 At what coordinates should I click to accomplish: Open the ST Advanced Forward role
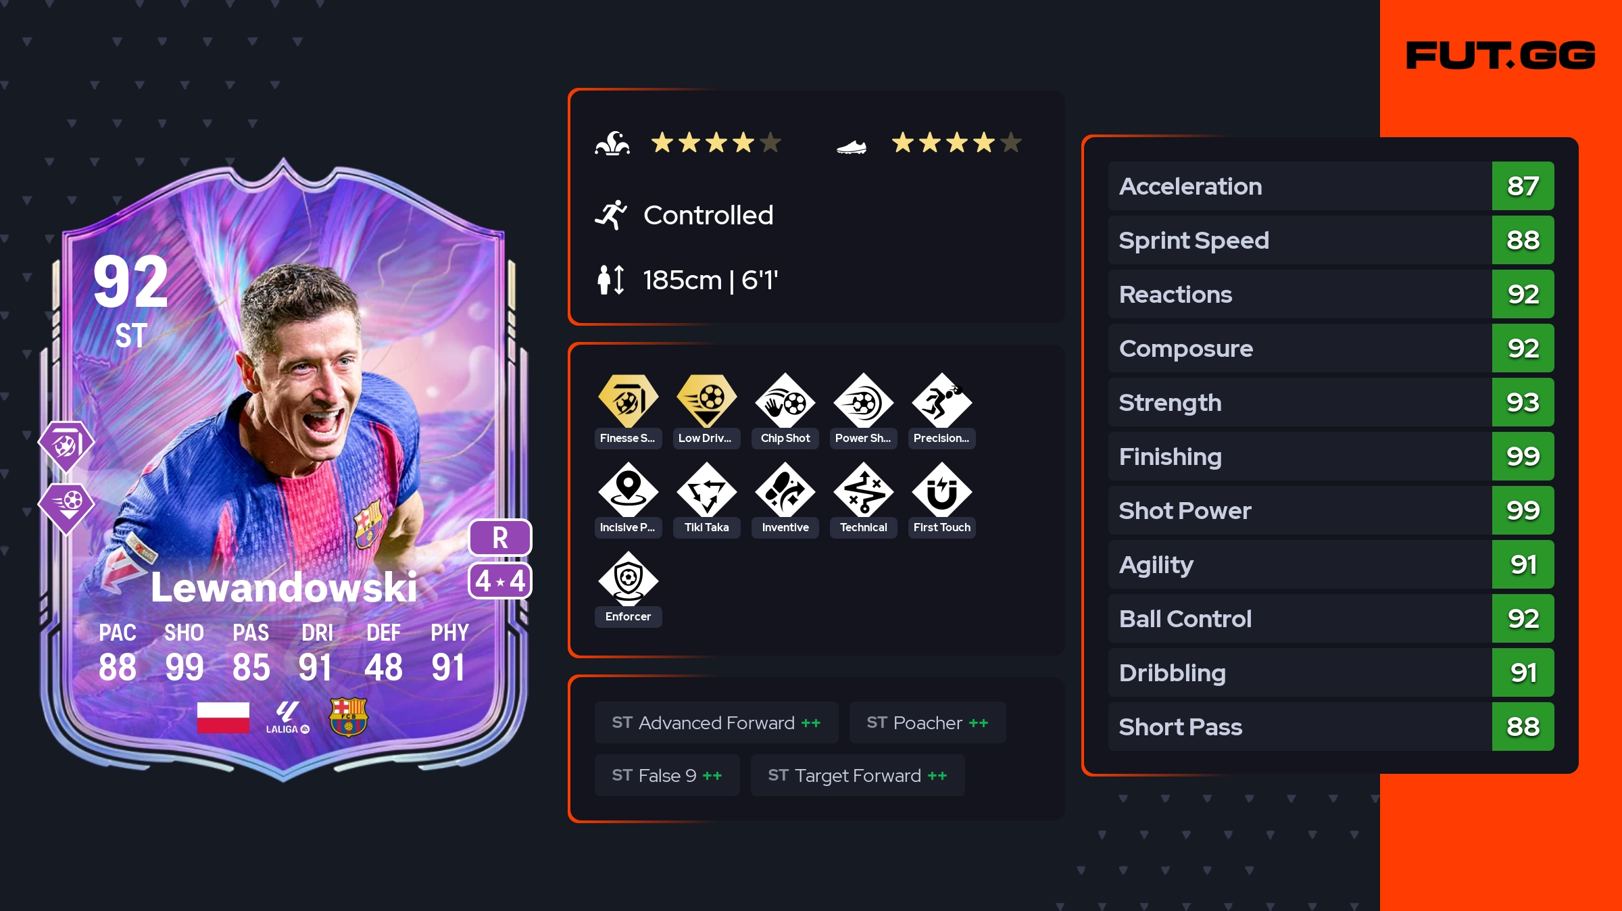(716, 722)
